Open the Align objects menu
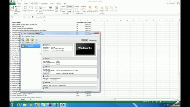Screen dimensions: 190x107 tap(107, 9)
